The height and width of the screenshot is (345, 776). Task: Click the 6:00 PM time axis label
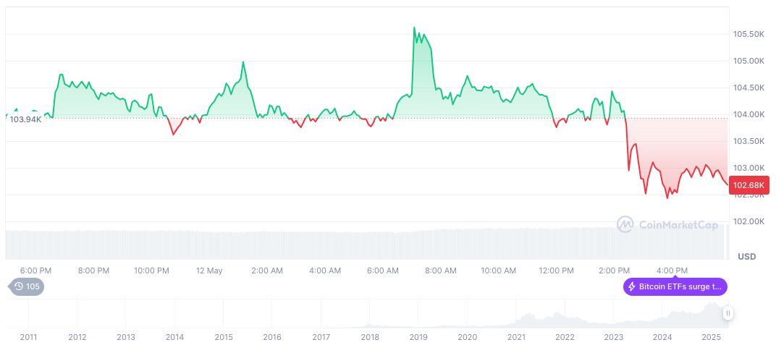[35, 271]
